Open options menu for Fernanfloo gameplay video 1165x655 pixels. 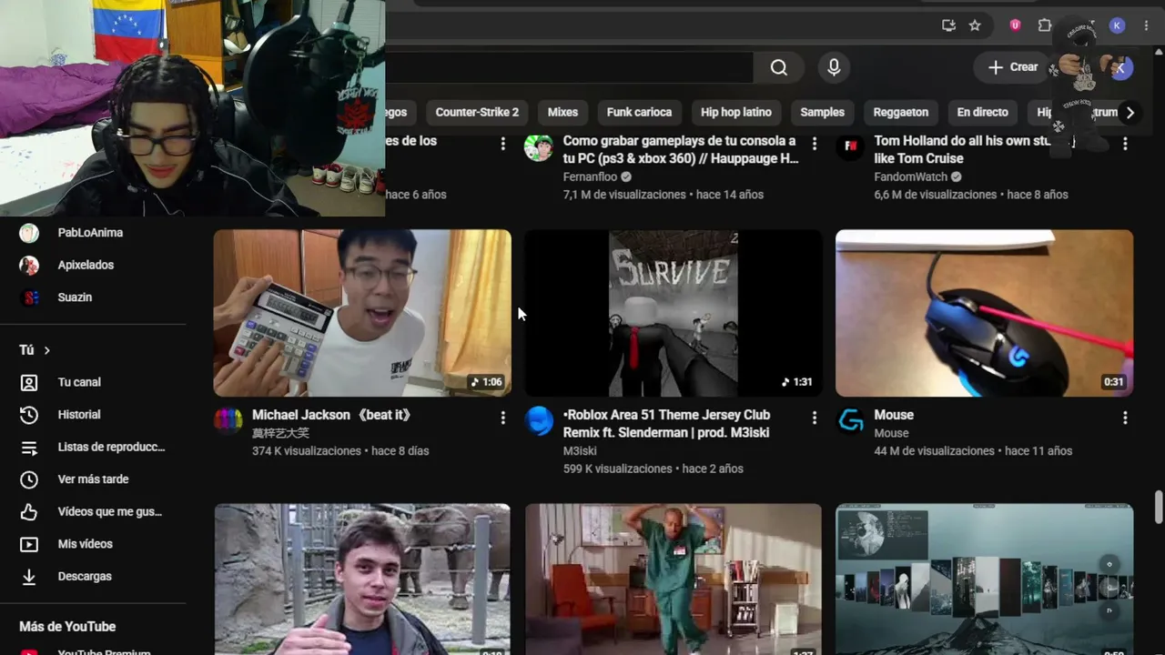point(814,144)
